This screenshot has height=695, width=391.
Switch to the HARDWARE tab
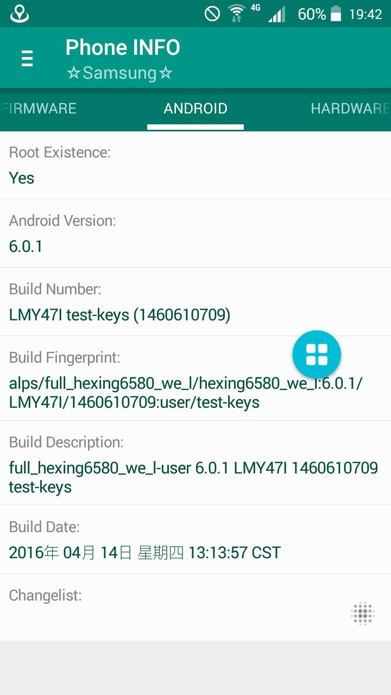click(x=350, y=109)
